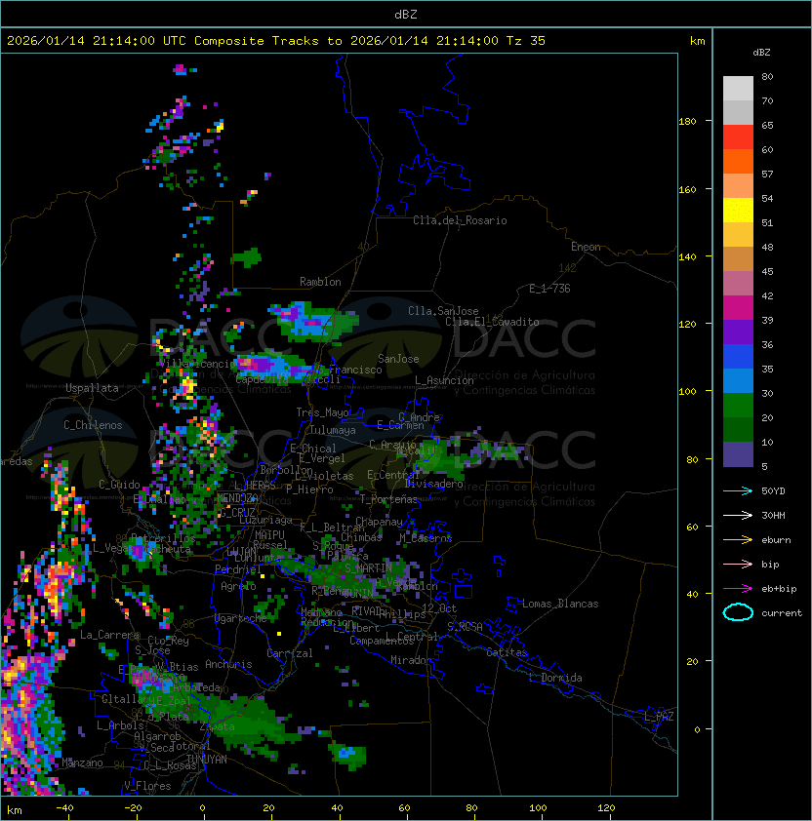
Task: Click the 'Divisadero' label
Action: point(433,484)
